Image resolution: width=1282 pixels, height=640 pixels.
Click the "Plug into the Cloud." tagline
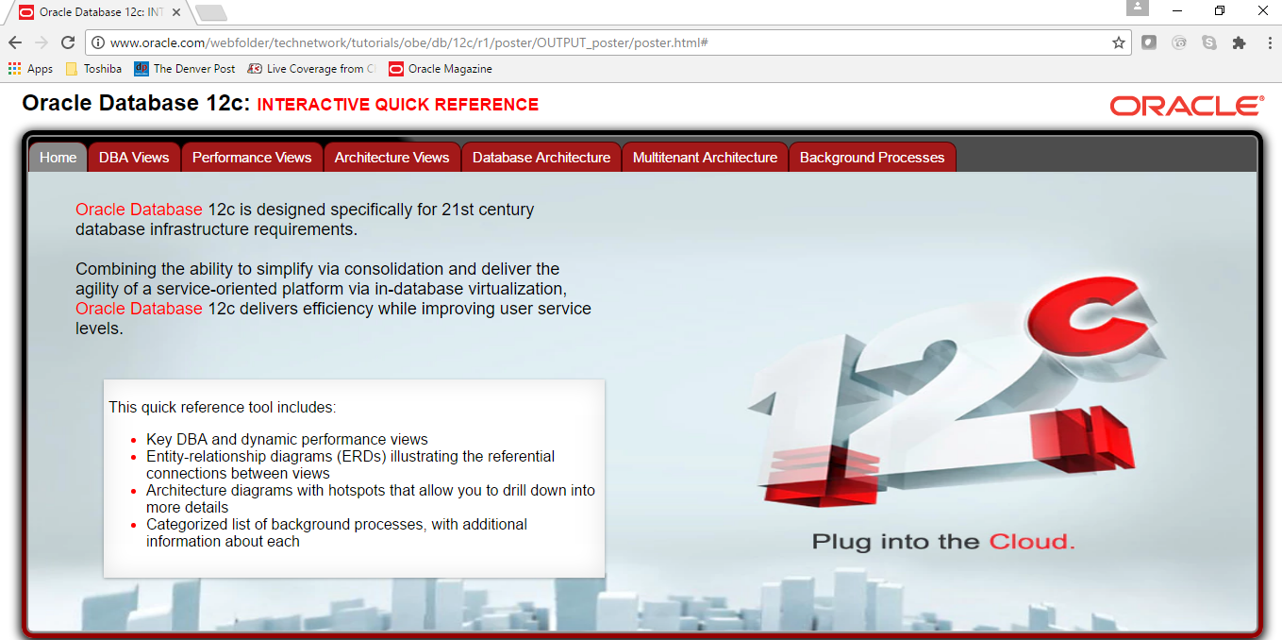(943, 542)
